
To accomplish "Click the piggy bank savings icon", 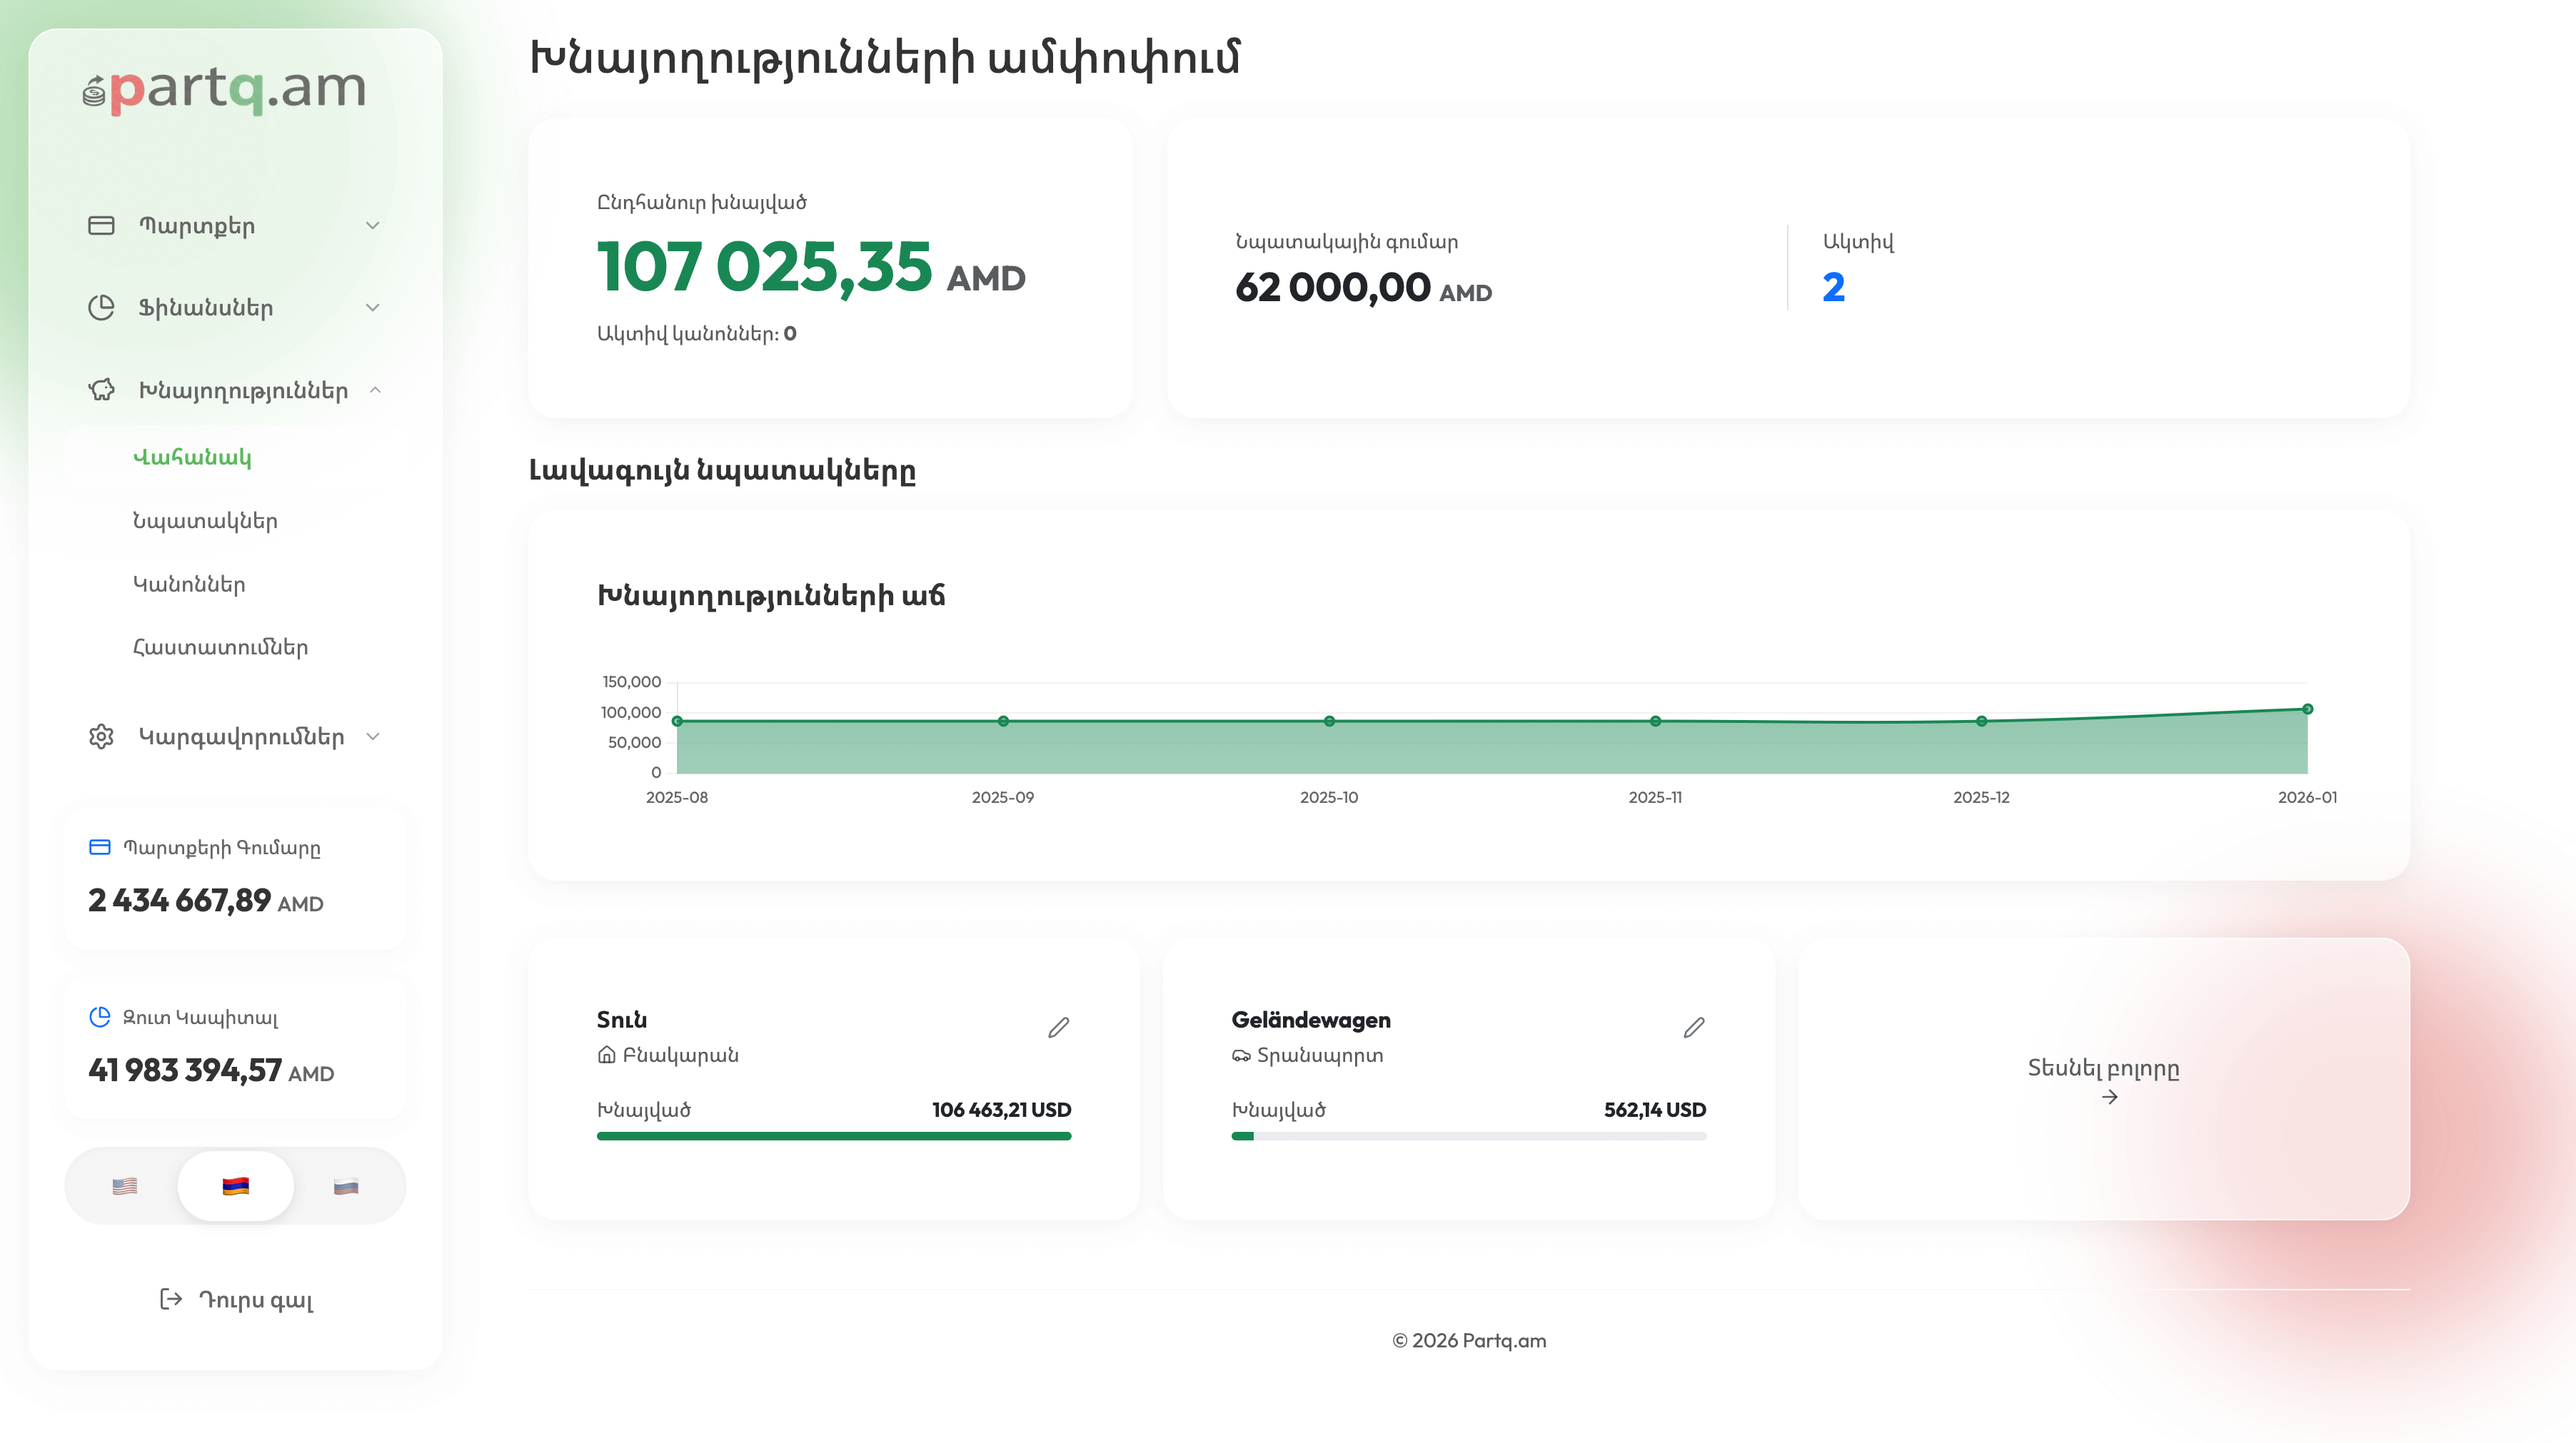I will (x=101, y=390).
